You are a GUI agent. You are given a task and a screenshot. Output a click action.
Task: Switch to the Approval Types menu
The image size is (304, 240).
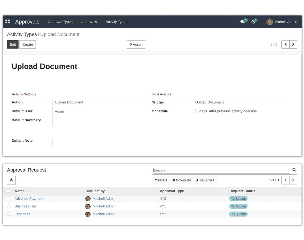click(x=60, y=22)
